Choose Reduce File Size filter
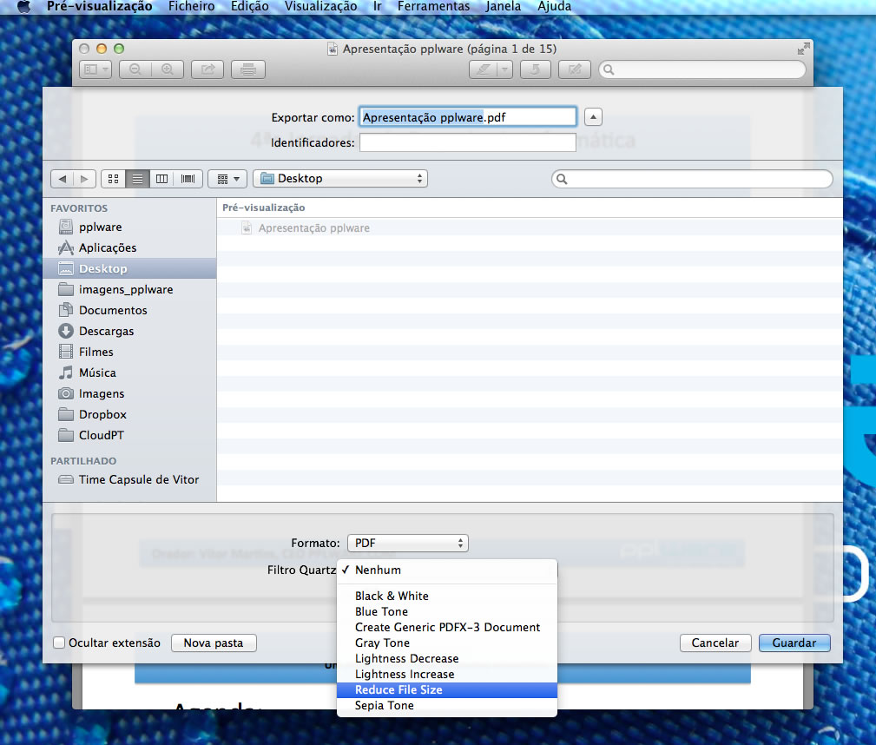Viewport: 876px width, 745px height. click(398, 690)
